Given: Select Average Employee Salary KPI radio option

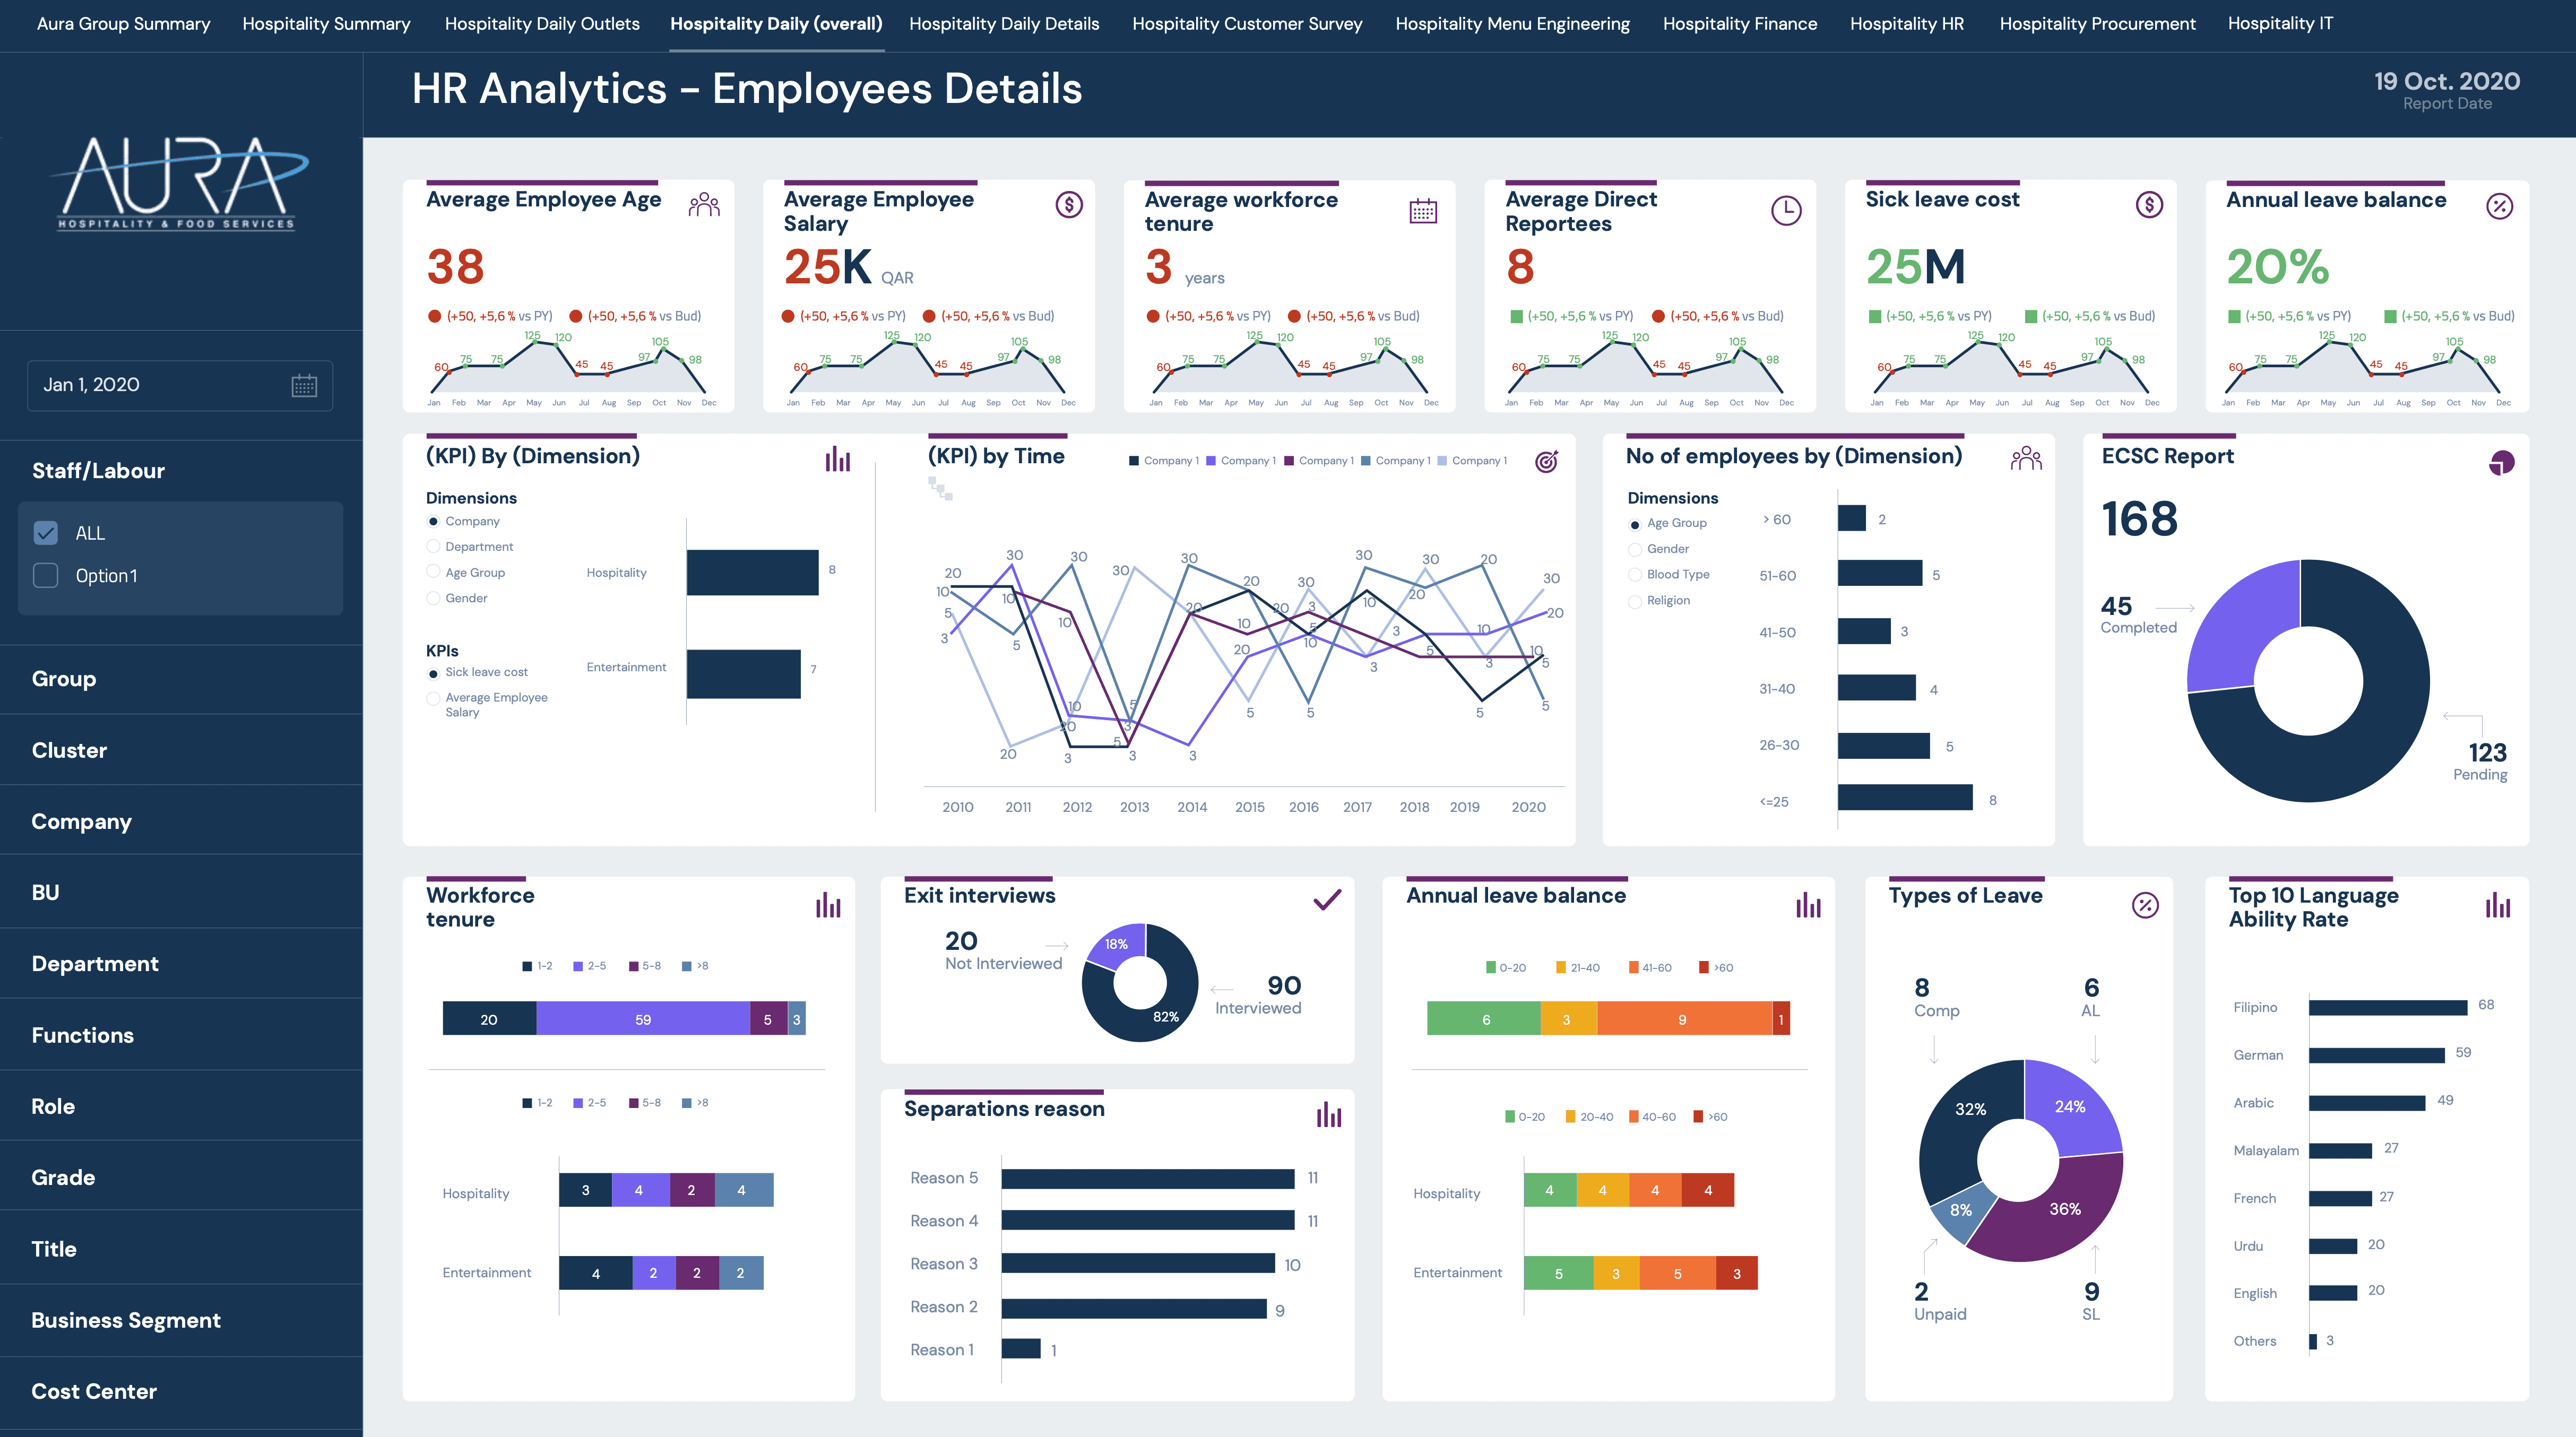Looking at the screenshot, I should [433, 698].
